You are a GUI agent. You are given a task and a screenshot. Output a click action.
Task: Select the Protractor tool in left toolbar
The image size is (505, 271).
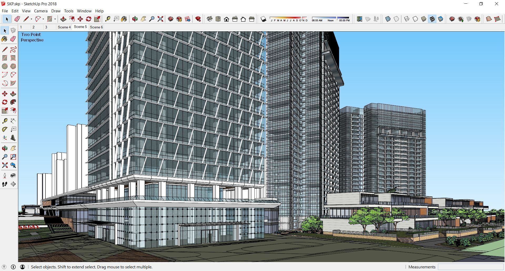(5, 129)
